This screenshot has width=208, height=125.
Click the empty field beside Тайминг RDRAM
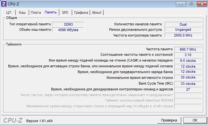pos(188,101)
